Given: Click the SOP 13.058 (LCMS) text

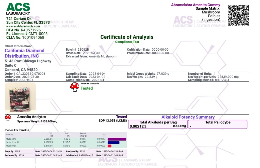Looking at the screenshot, I should pos(113,121).
